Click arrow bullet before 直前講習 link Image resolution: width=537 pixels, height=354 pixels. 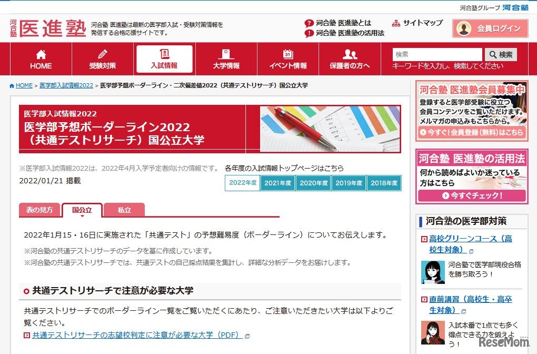tap(424, 300)
